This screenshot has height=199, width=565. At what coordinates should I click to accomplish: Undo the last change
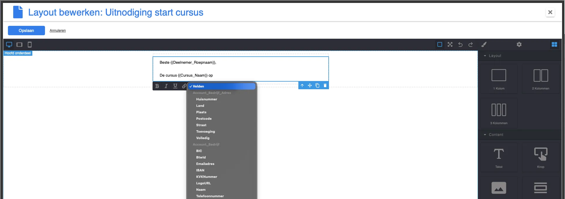460,44
